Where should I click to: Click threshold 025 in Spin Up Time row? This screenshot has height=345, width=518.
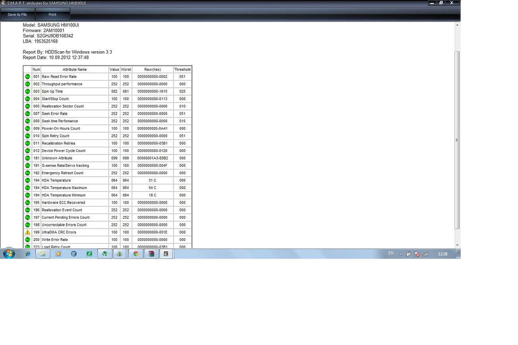[182, 91]
